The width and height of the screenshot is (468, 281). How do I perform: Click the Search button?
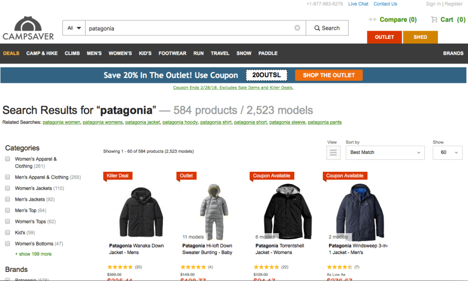tap(327, 28)
